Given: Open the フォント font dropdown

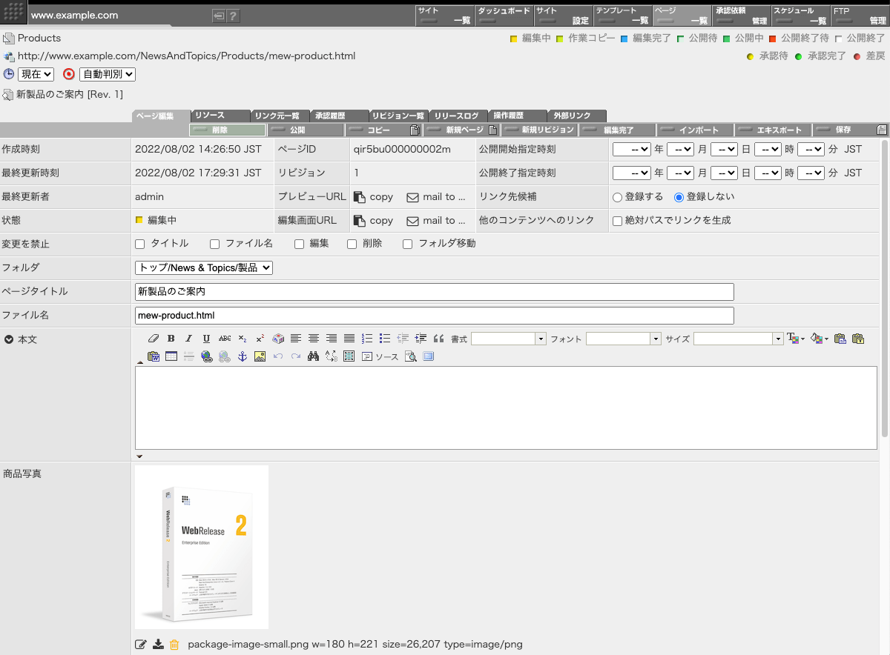Looking at the screenshot, I should coord(623,339).
